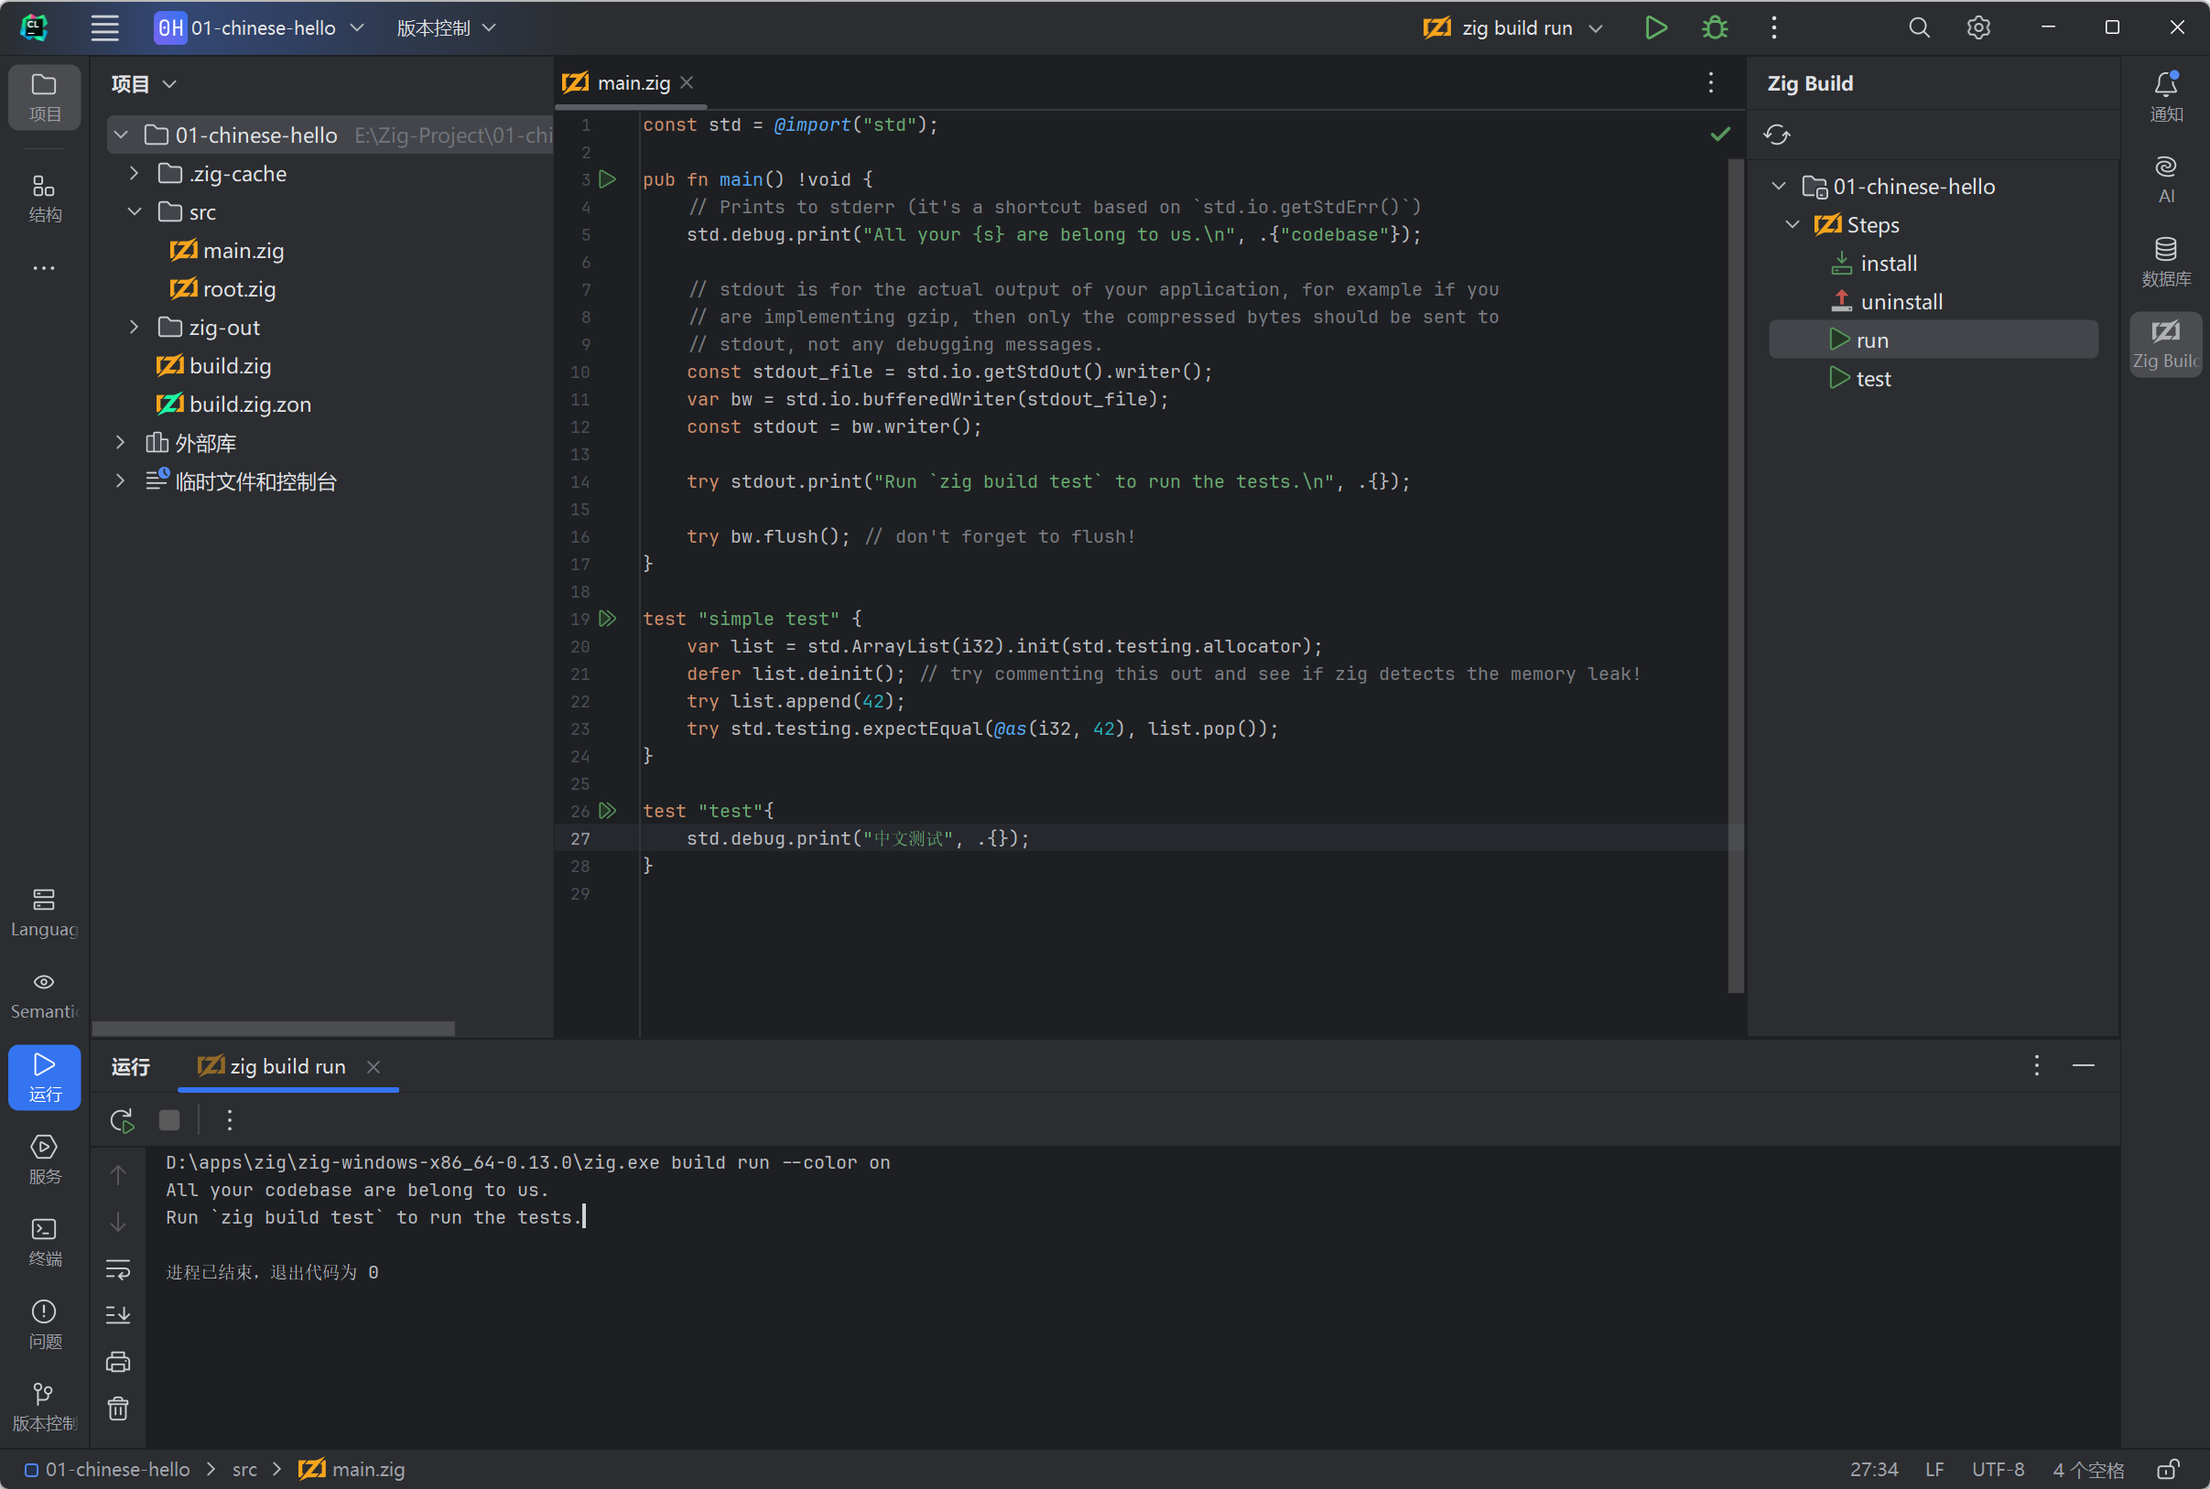Rerun 'zig build run' in the Run panel
Image resolution: width=2210 pixels, height=1489 pixels.
[x=122, y=1120]
